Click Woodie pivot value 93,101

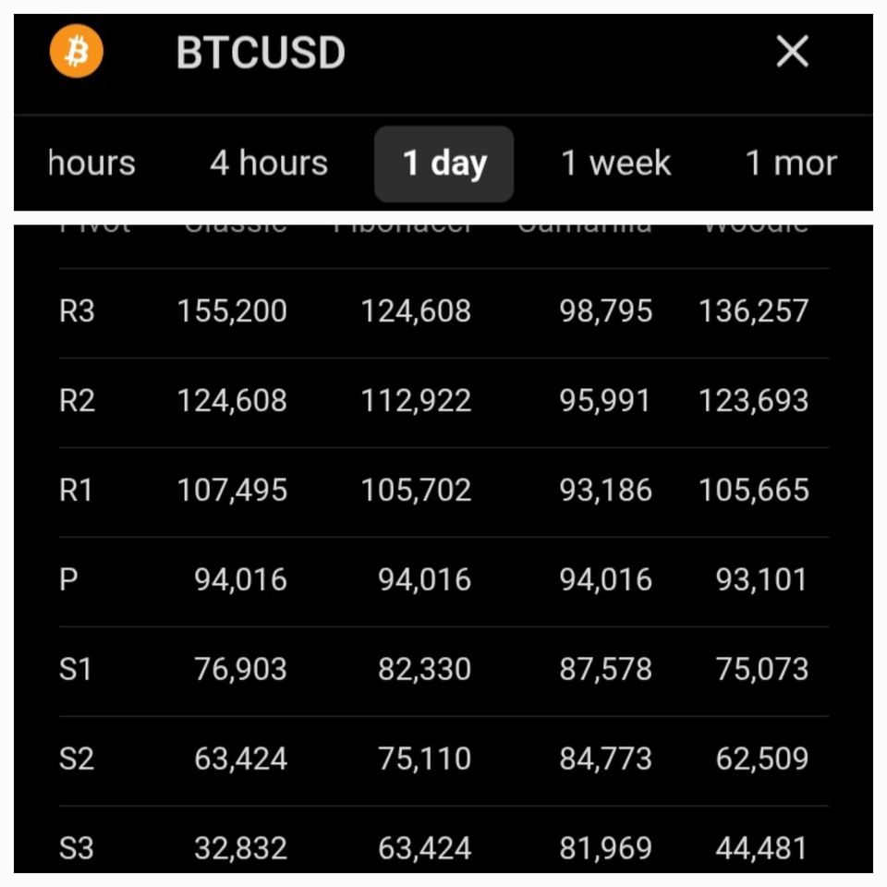pyautogui.click(x=761, y=580)
